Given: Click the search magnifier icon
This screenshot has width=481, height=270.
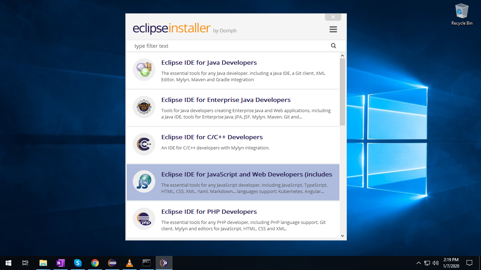Looking at the screenshot, I should (x=333, y=46).
